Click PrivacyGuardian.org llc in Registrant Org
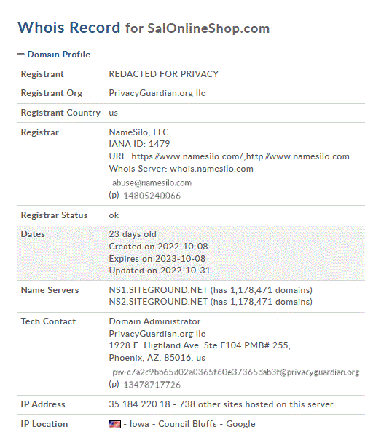Viewport: 365px width, 432px height. [x=157, y=93]
